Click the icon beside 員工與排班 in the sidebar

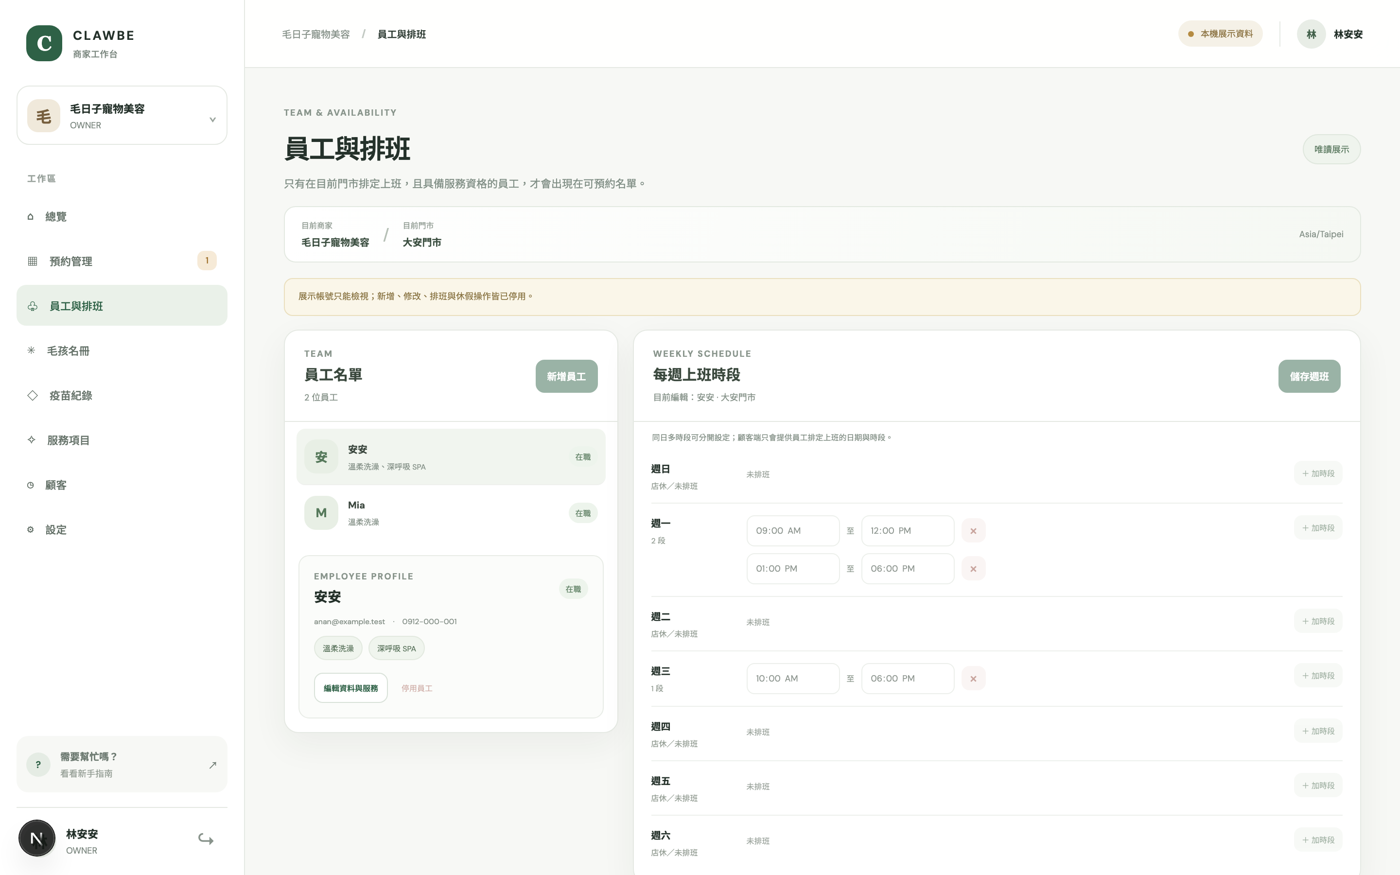click(33, 306)
